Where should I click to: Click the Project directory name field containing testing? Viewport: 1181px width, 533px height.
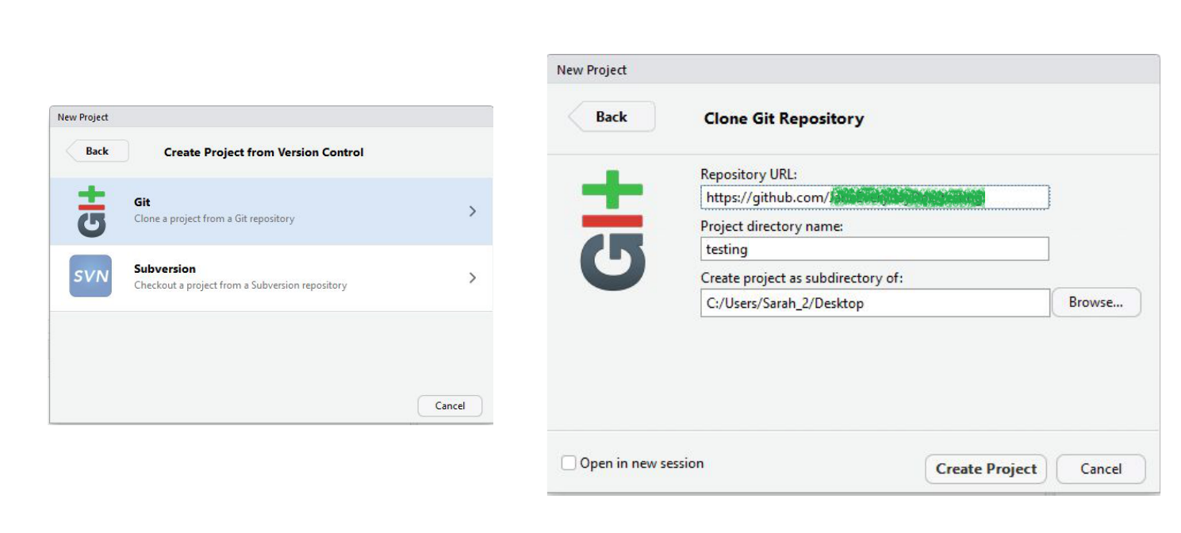pos(874,249)
